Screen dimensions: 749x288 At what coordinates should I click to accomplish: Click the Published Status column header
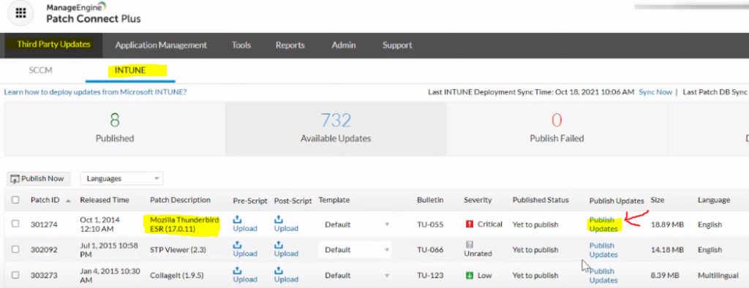[541, 200]
